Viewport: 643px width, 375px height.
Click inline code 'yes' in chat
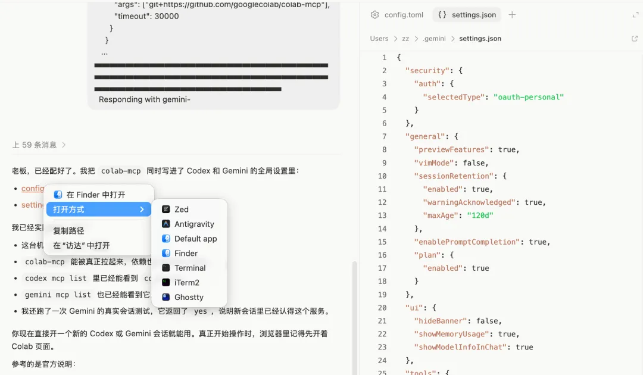(x=201, y=311)
